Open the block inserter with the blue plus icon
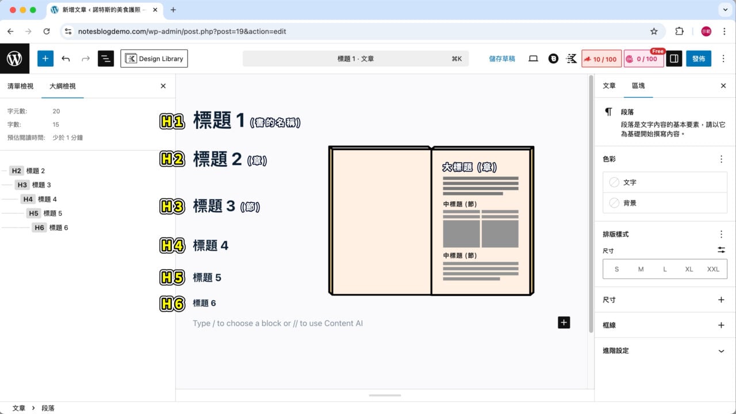The height and width of the screenshot is (414, 736). (45, 58)
